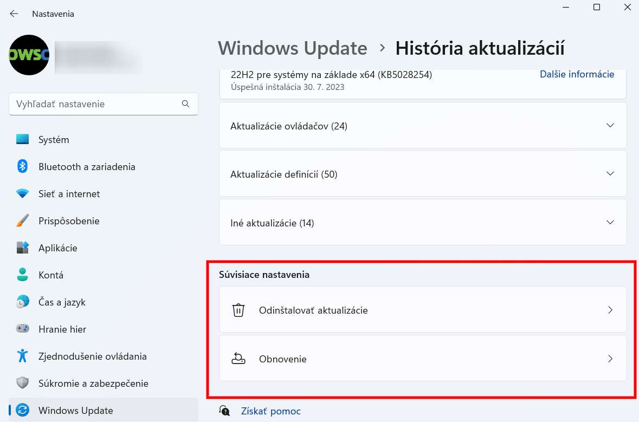Image resolution: width=639 pixels, height=422 pixels.
Task: Go to Sieť a internet
Action: [104, 194]
